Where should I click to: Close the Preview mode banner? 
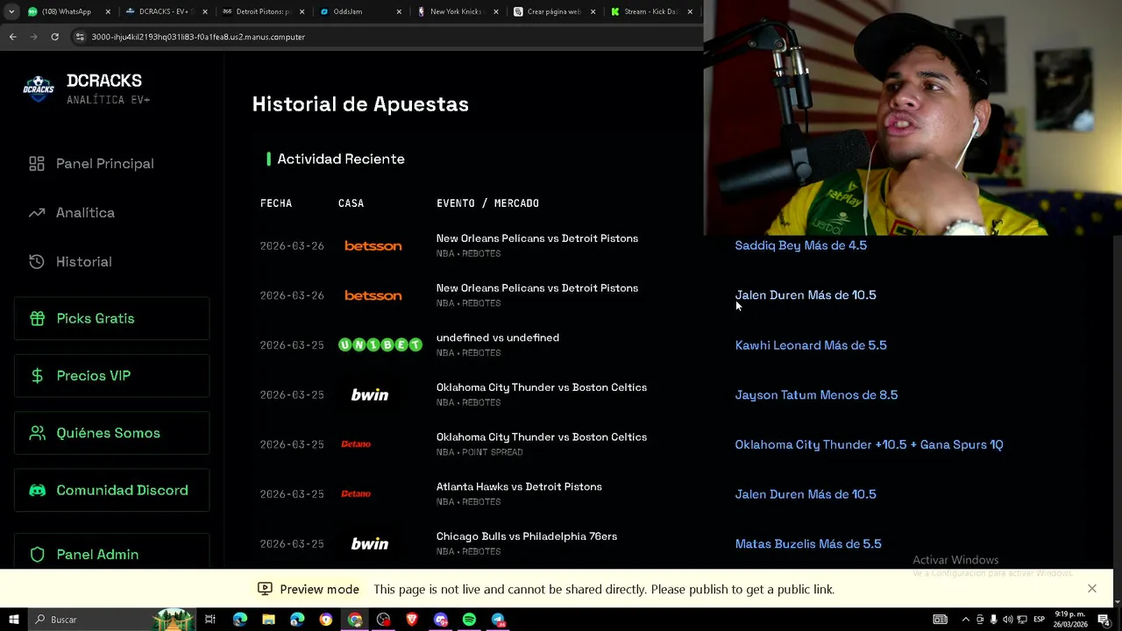tap(1091, 589)
